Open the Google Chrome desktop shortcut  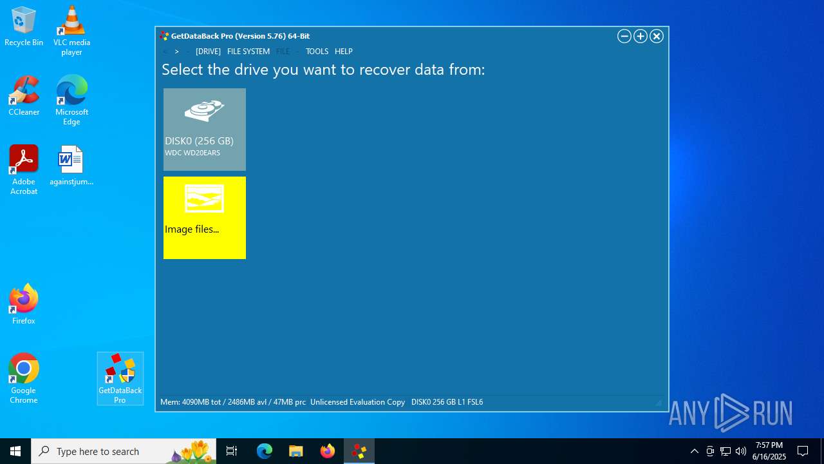click(x=24, y=379)
